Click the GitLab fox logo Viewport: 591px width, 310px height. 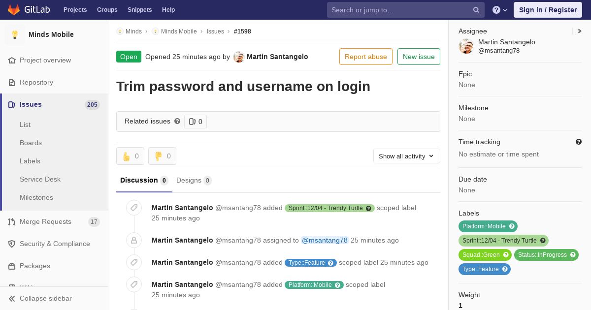14,10
